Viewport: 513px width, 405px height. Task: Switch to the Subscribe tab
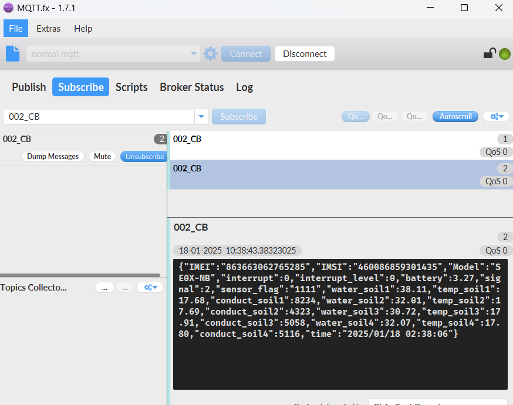(81, 87)
